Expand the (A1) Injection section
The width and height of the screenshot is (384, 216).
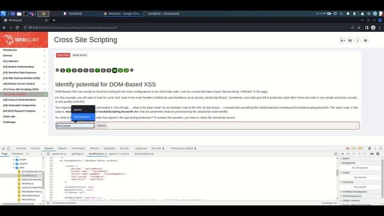(24, 61)
